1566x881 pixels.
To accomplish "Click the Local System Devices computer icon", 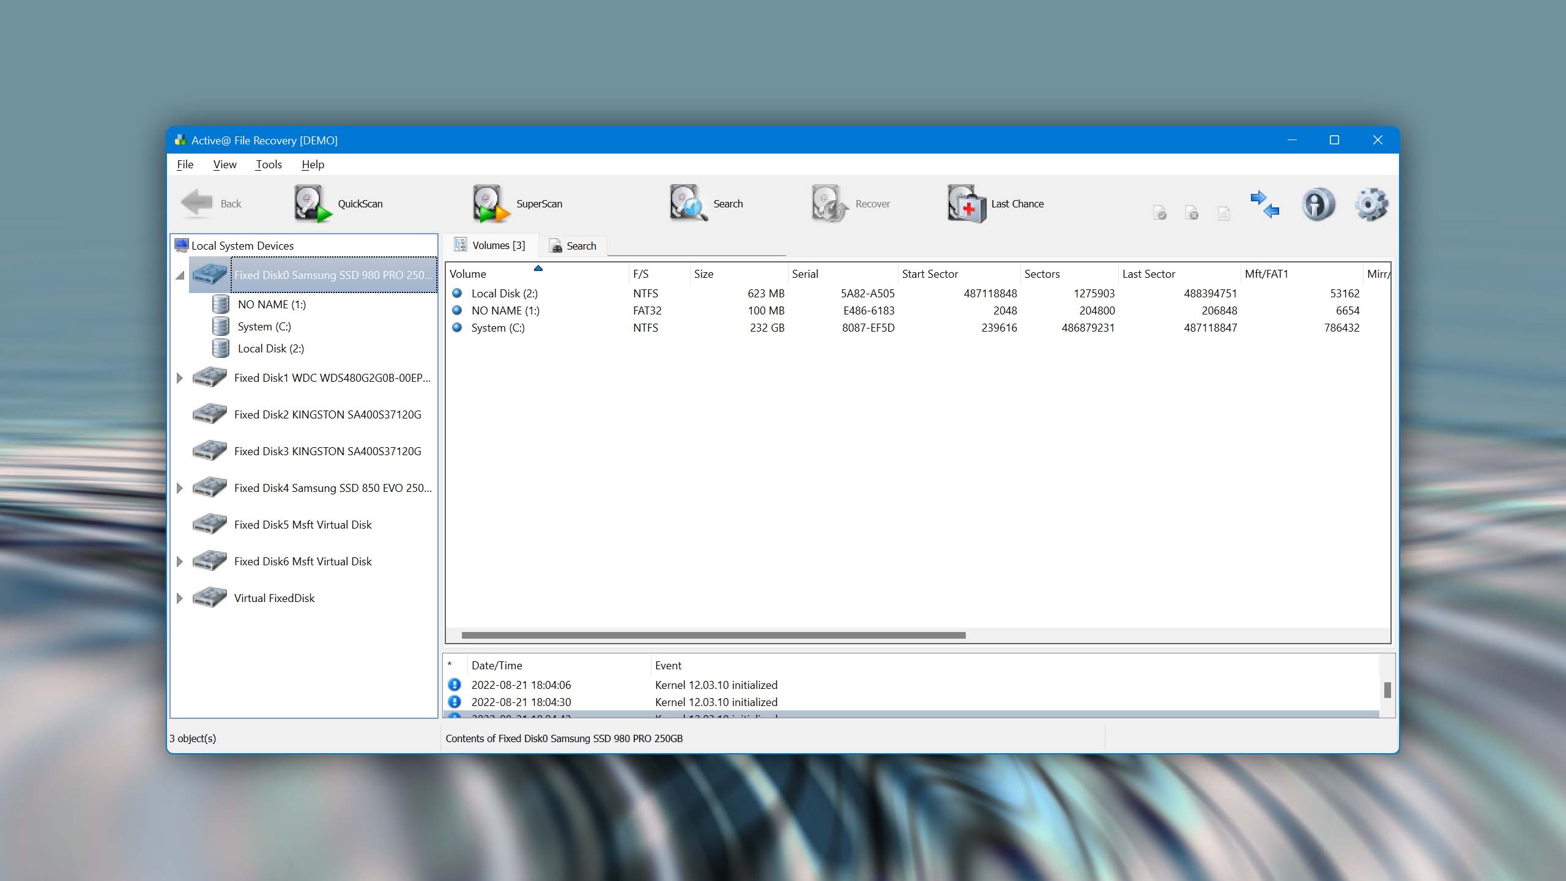I will click(x=182, y=245).
